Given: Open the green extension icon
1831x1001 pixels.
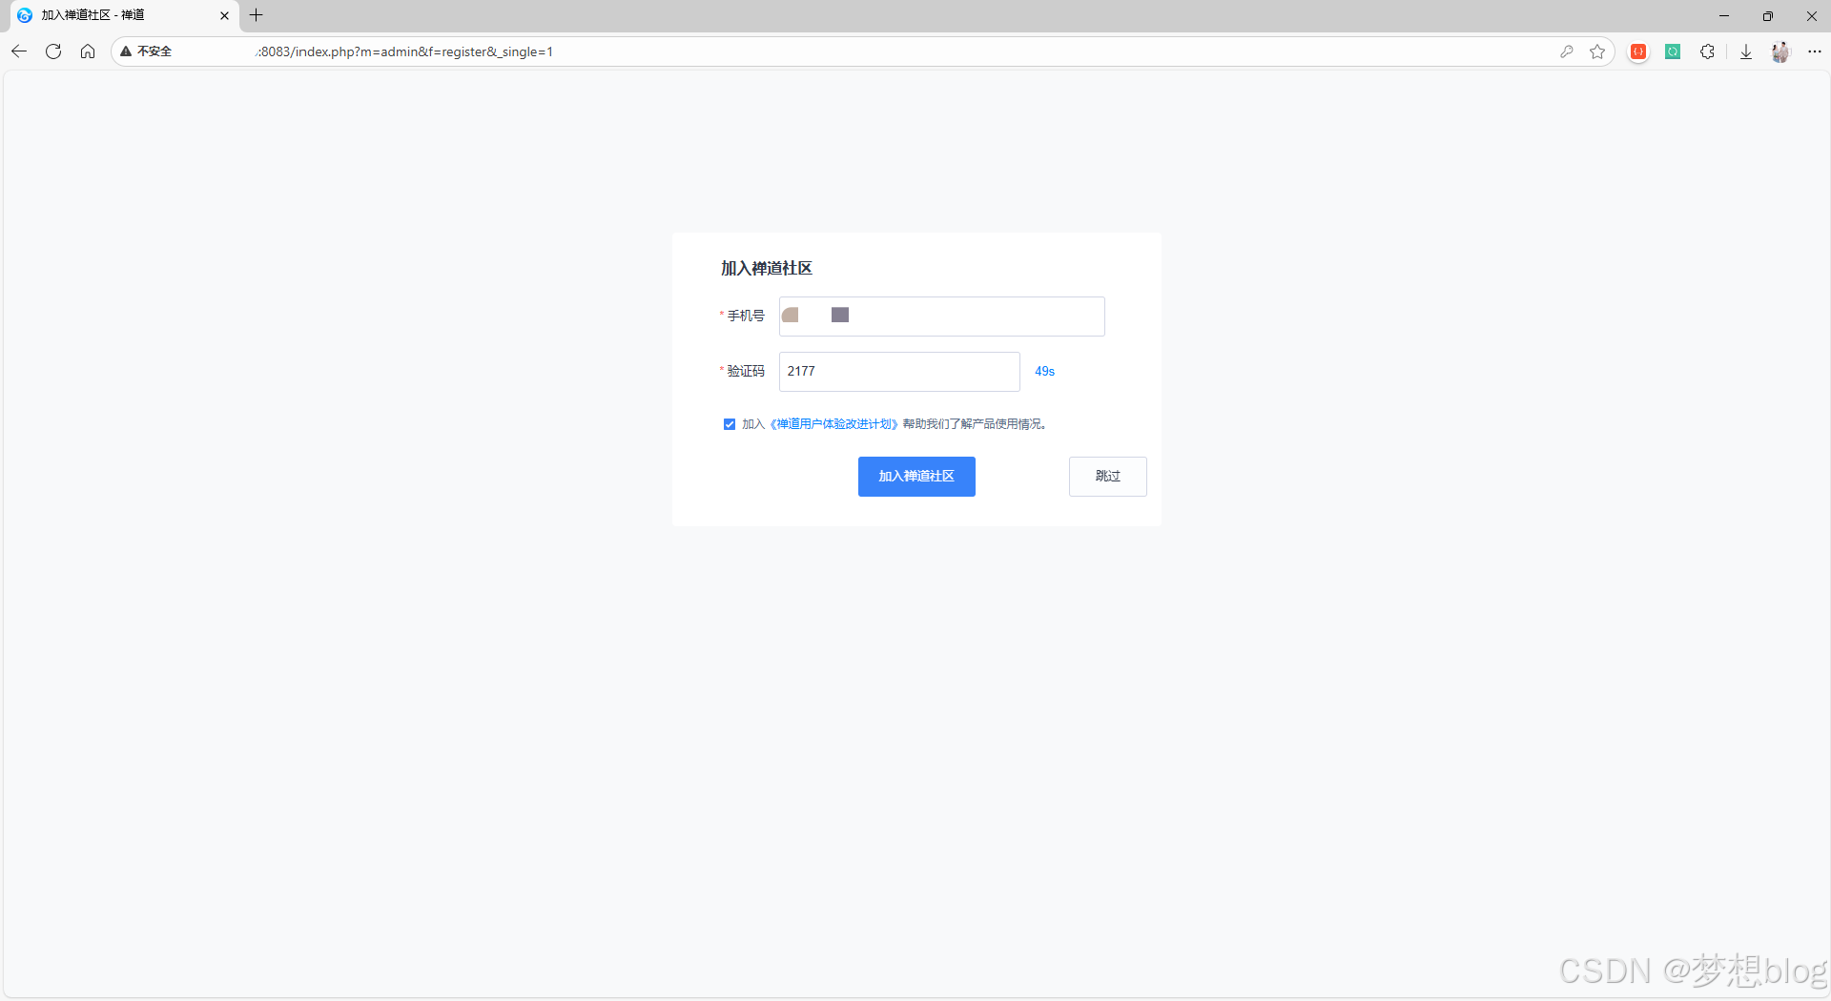Looking at the screenshot, I should coord(1673,51).
